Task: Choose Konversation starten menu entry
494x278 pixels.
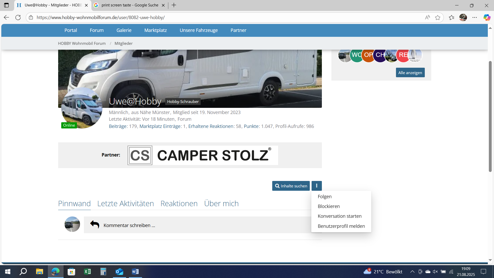Action: click(x=339, y=216)
